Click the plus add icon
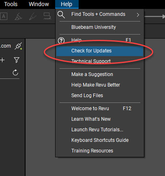 click(x=2, y=60)
